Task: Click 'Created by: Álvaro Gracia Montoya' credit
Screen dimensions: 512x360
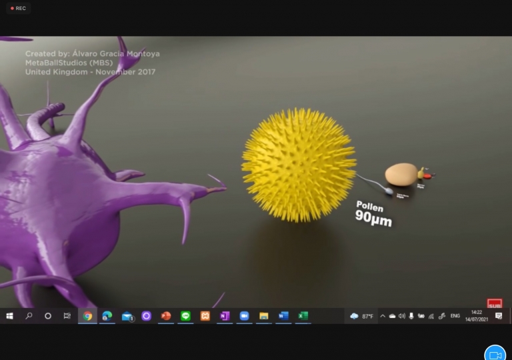Action: 93,53
